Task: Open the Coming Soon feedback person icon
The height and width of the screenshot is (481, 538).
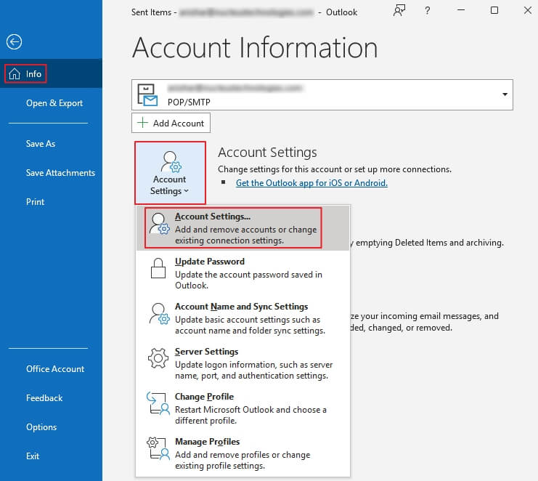Action: (x=399, y=11)
